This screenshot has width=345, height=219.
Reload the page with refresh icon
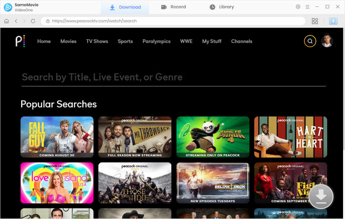[33, 21]
